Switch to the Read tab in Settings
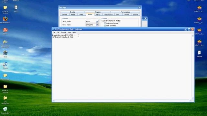 [x=73, y=15]
